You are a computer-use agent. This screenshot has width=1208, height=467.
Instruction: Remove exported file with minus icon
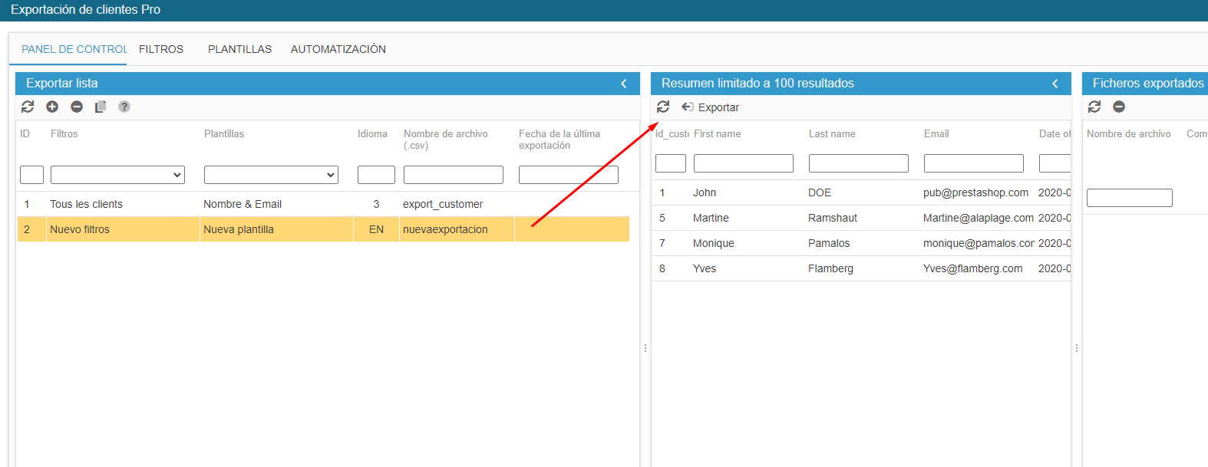(x=1119, y=107)
